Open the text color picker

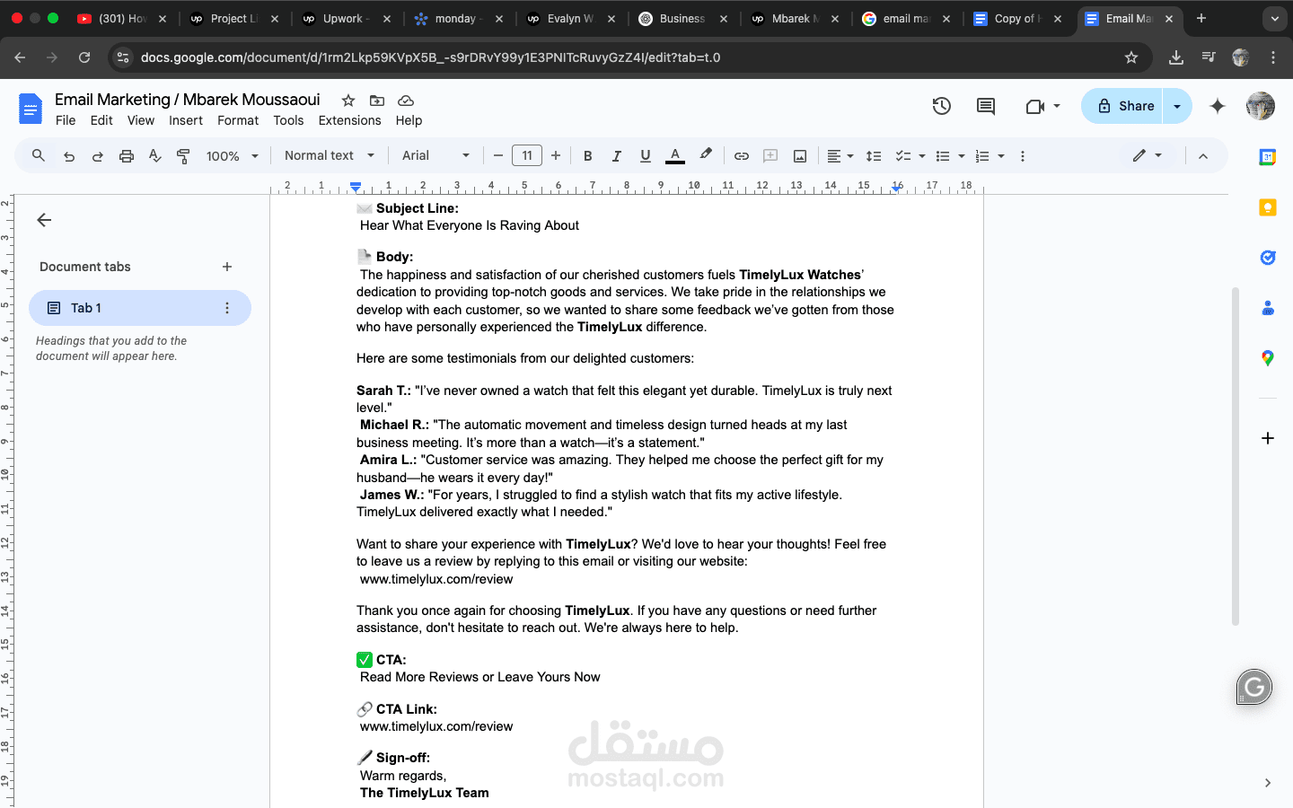coord(675,156)
